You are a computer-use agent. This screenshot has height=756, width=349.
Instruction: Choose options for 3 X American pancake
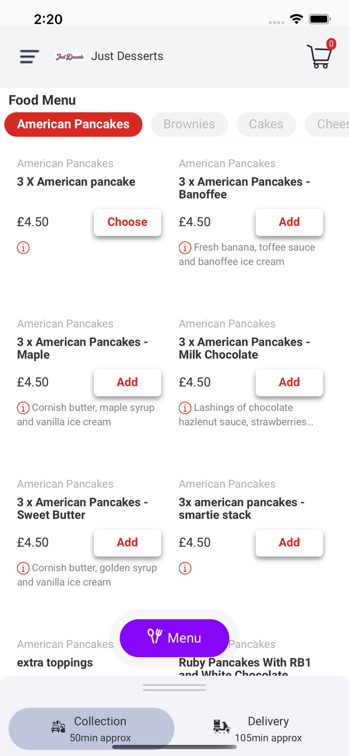pyautogui.click(x=127, y=222)
